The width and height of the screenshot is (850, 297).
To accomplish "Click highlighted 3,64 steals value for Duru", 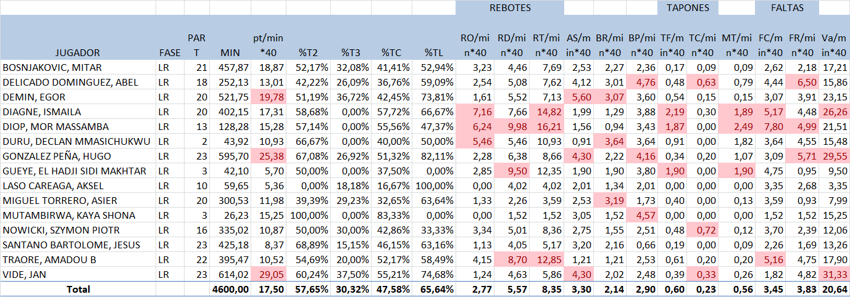I will 609,141.
